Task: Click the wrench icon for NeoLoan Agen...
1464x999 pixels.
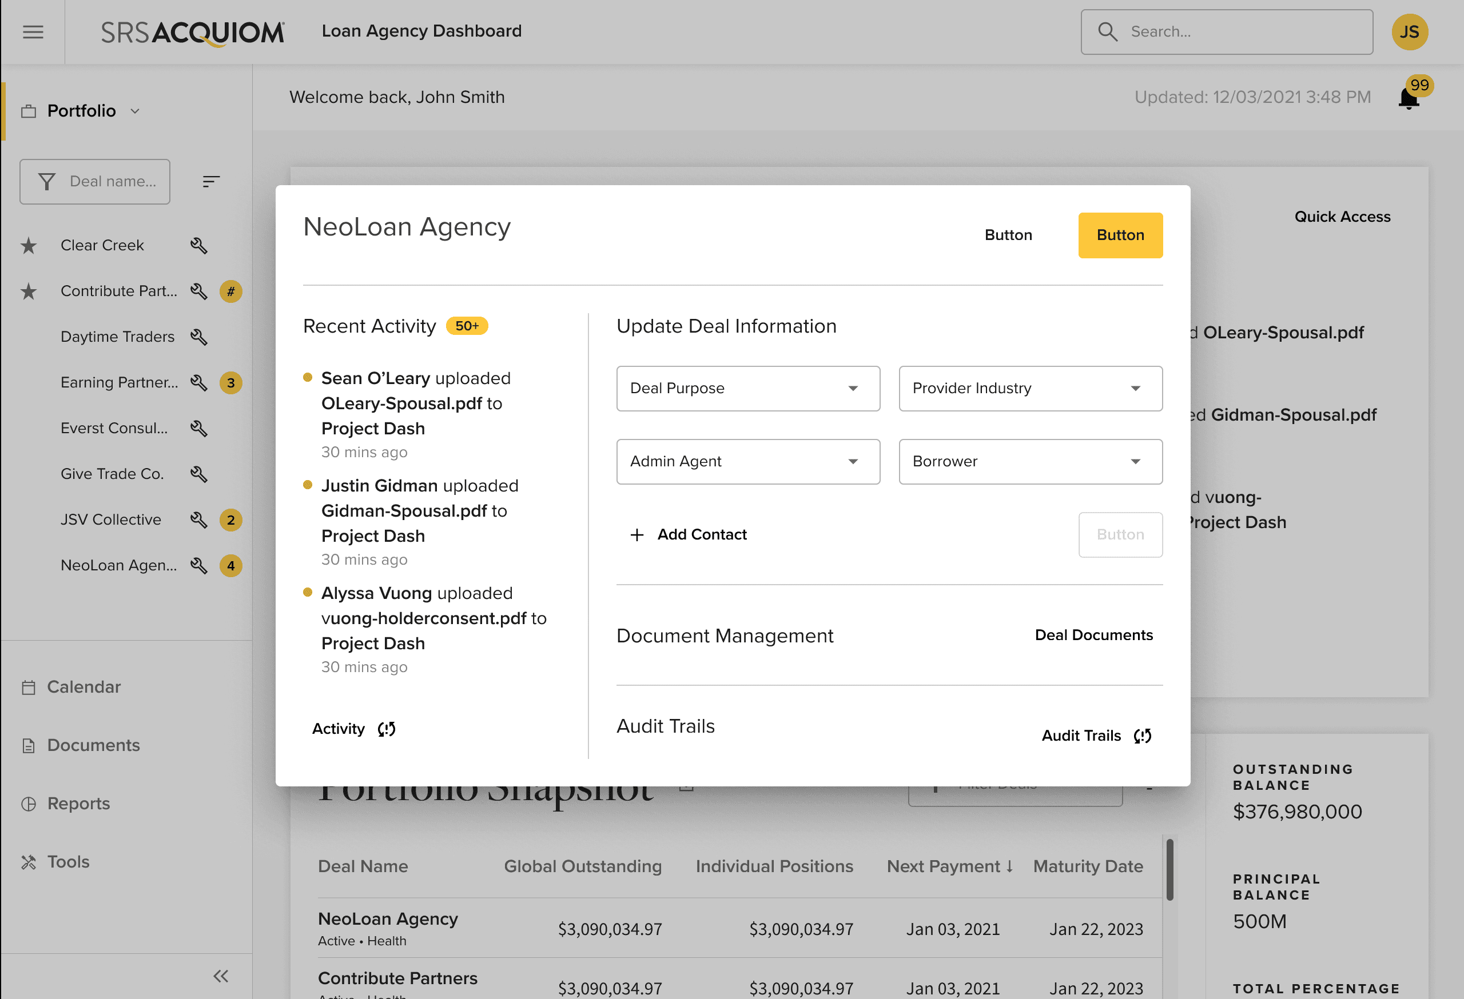Action: (x=198, y=565)
